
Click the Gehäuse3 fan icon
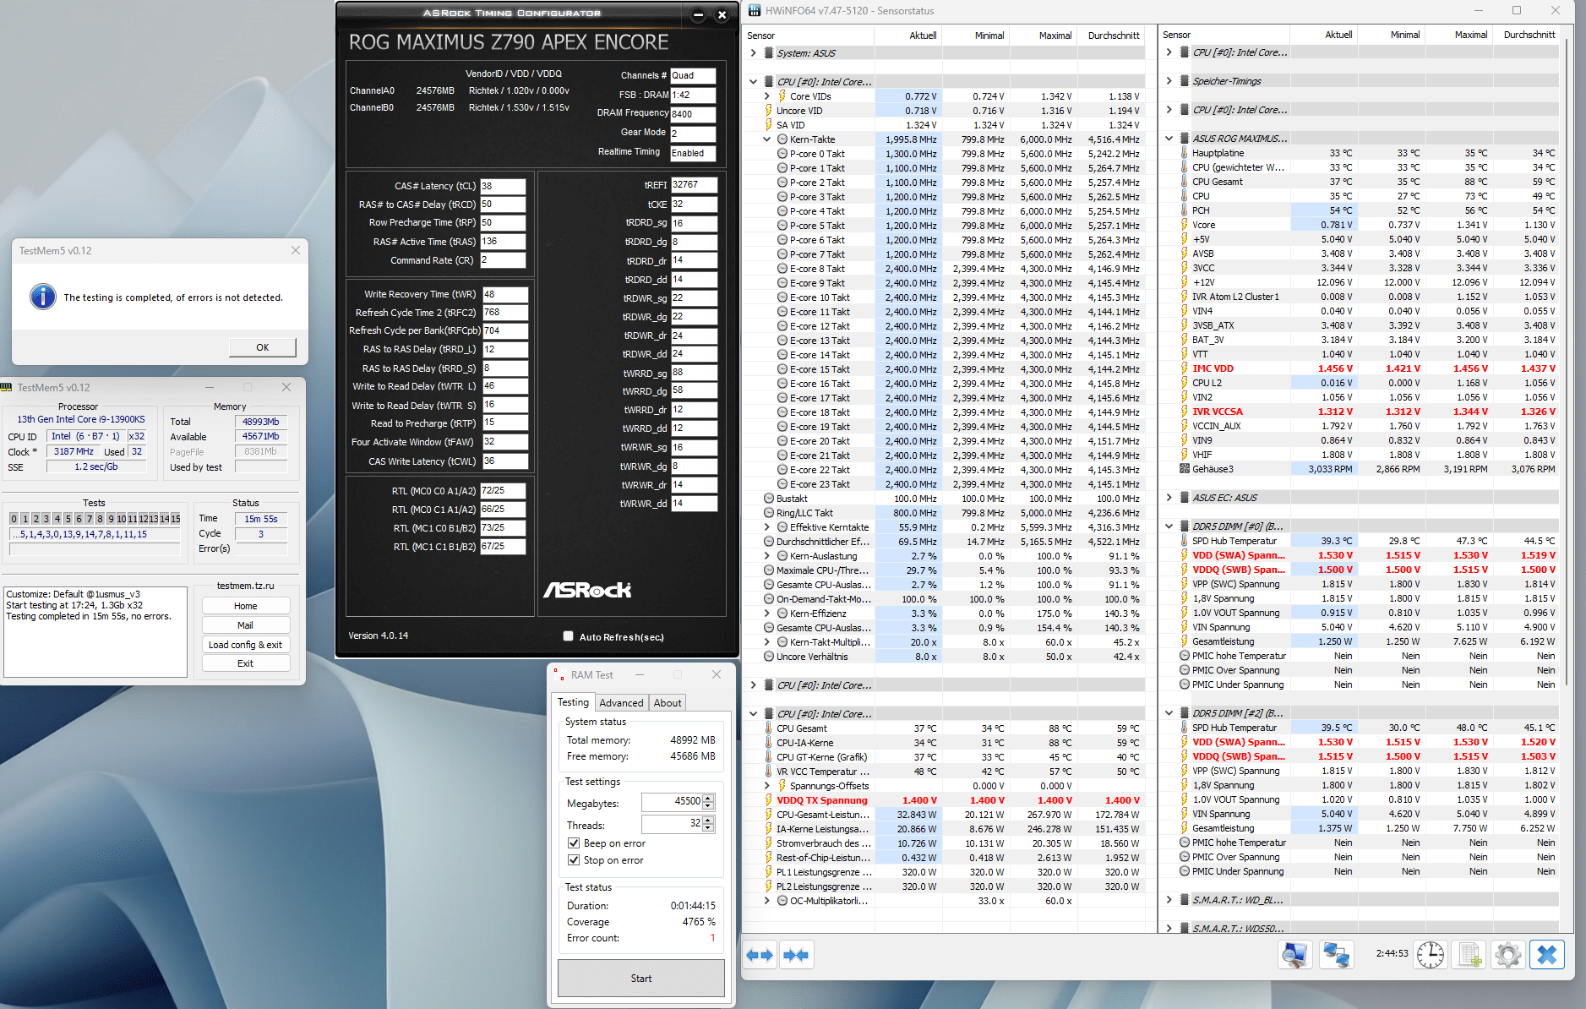(x=1184, y=469)
